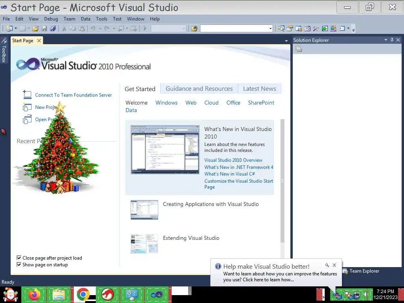The width and height of the screenshot is (404, 303).
Task: Click the Undo arrow toolbar icon
Action: [93, 28]
